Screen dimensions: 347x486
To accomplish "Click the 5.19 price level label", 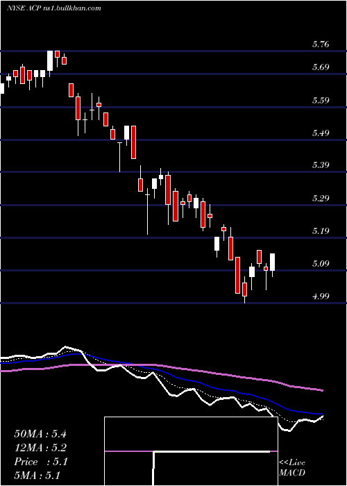I will click(x=321, y=231).
